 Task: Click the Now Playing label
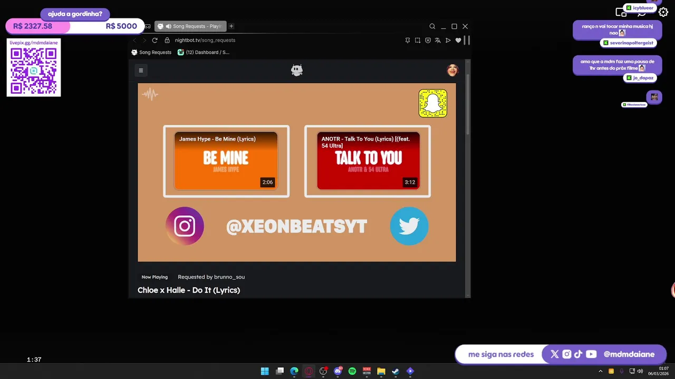[155, 277]
